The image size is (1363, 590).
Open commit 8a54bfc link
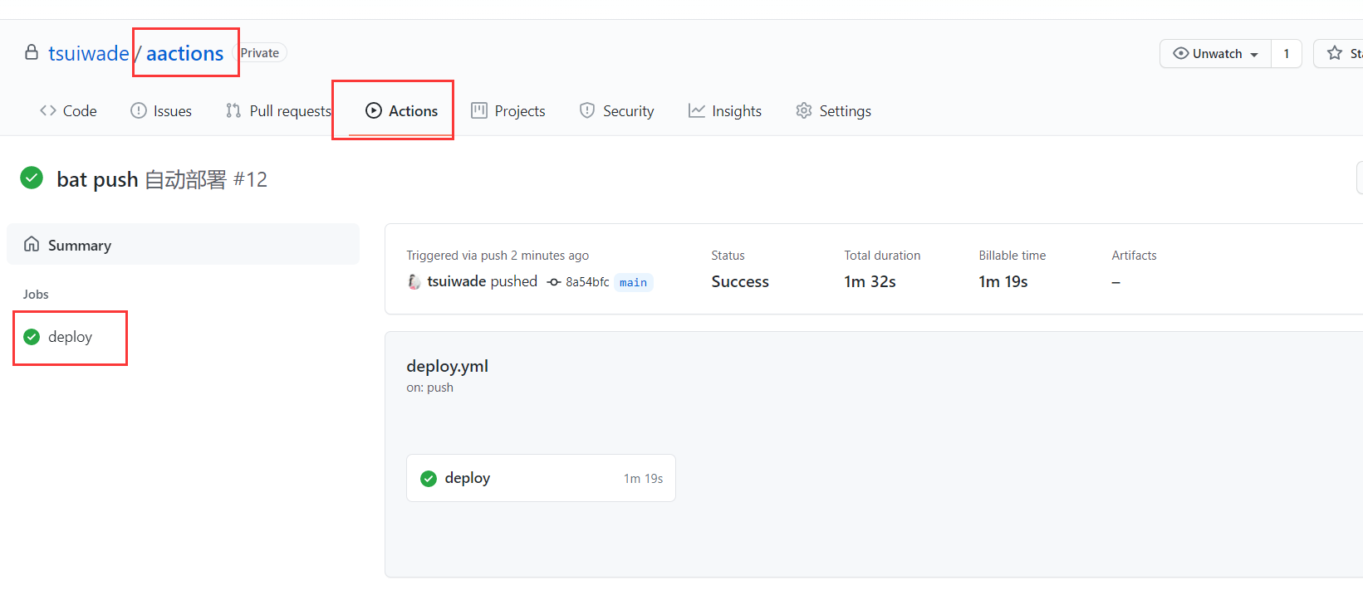(587, 282)
